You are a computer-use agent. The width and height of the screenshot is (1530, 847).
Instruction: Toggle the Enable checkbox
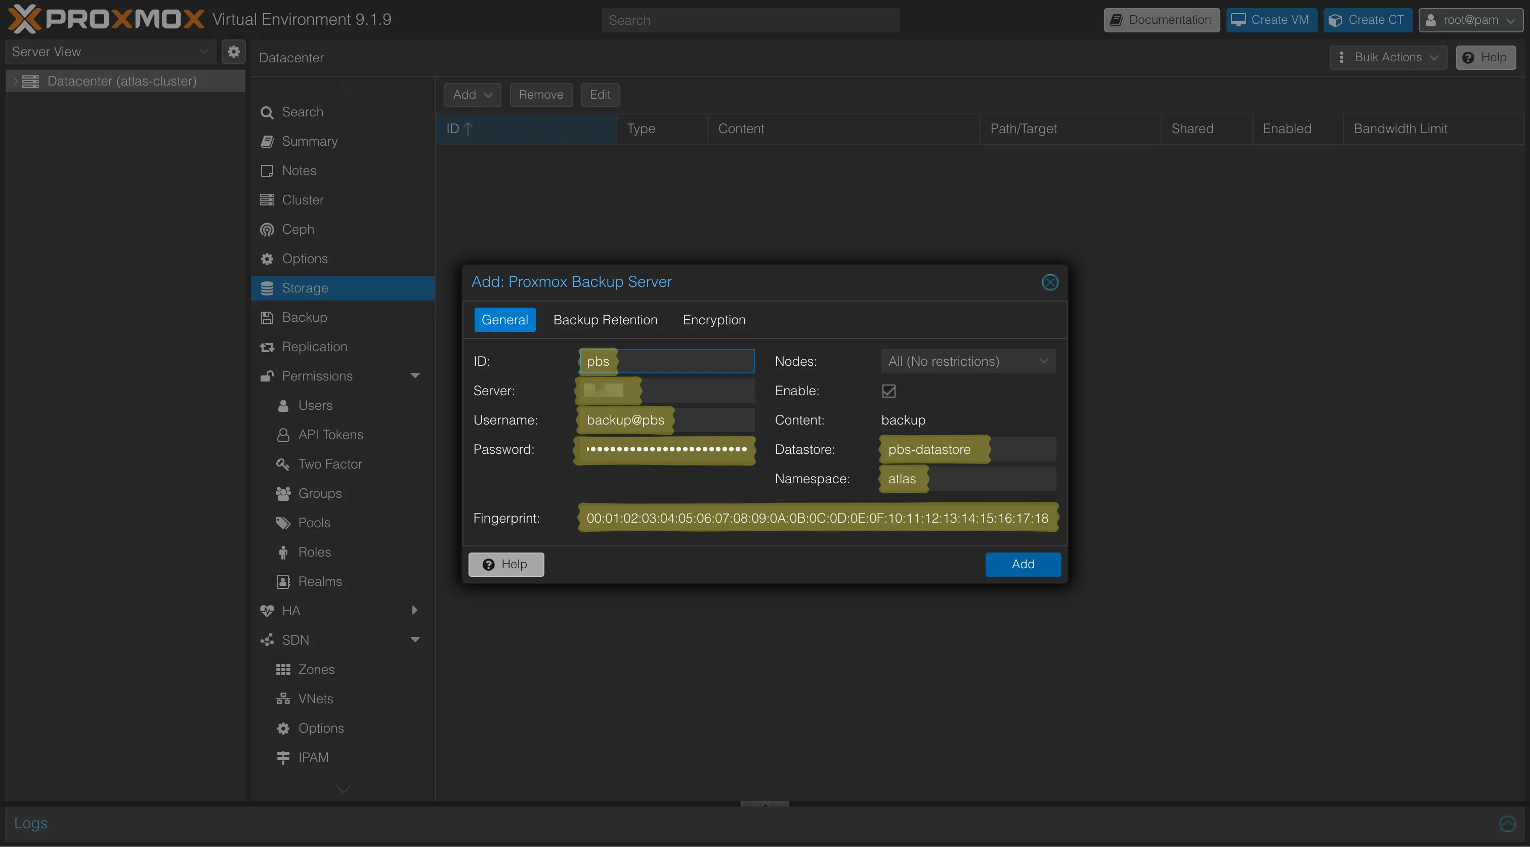point(888,391)
